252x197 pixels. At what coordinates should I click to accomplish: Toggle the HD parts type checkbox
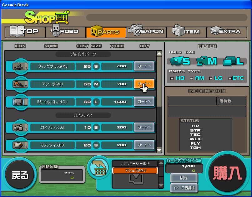(172, 78)
